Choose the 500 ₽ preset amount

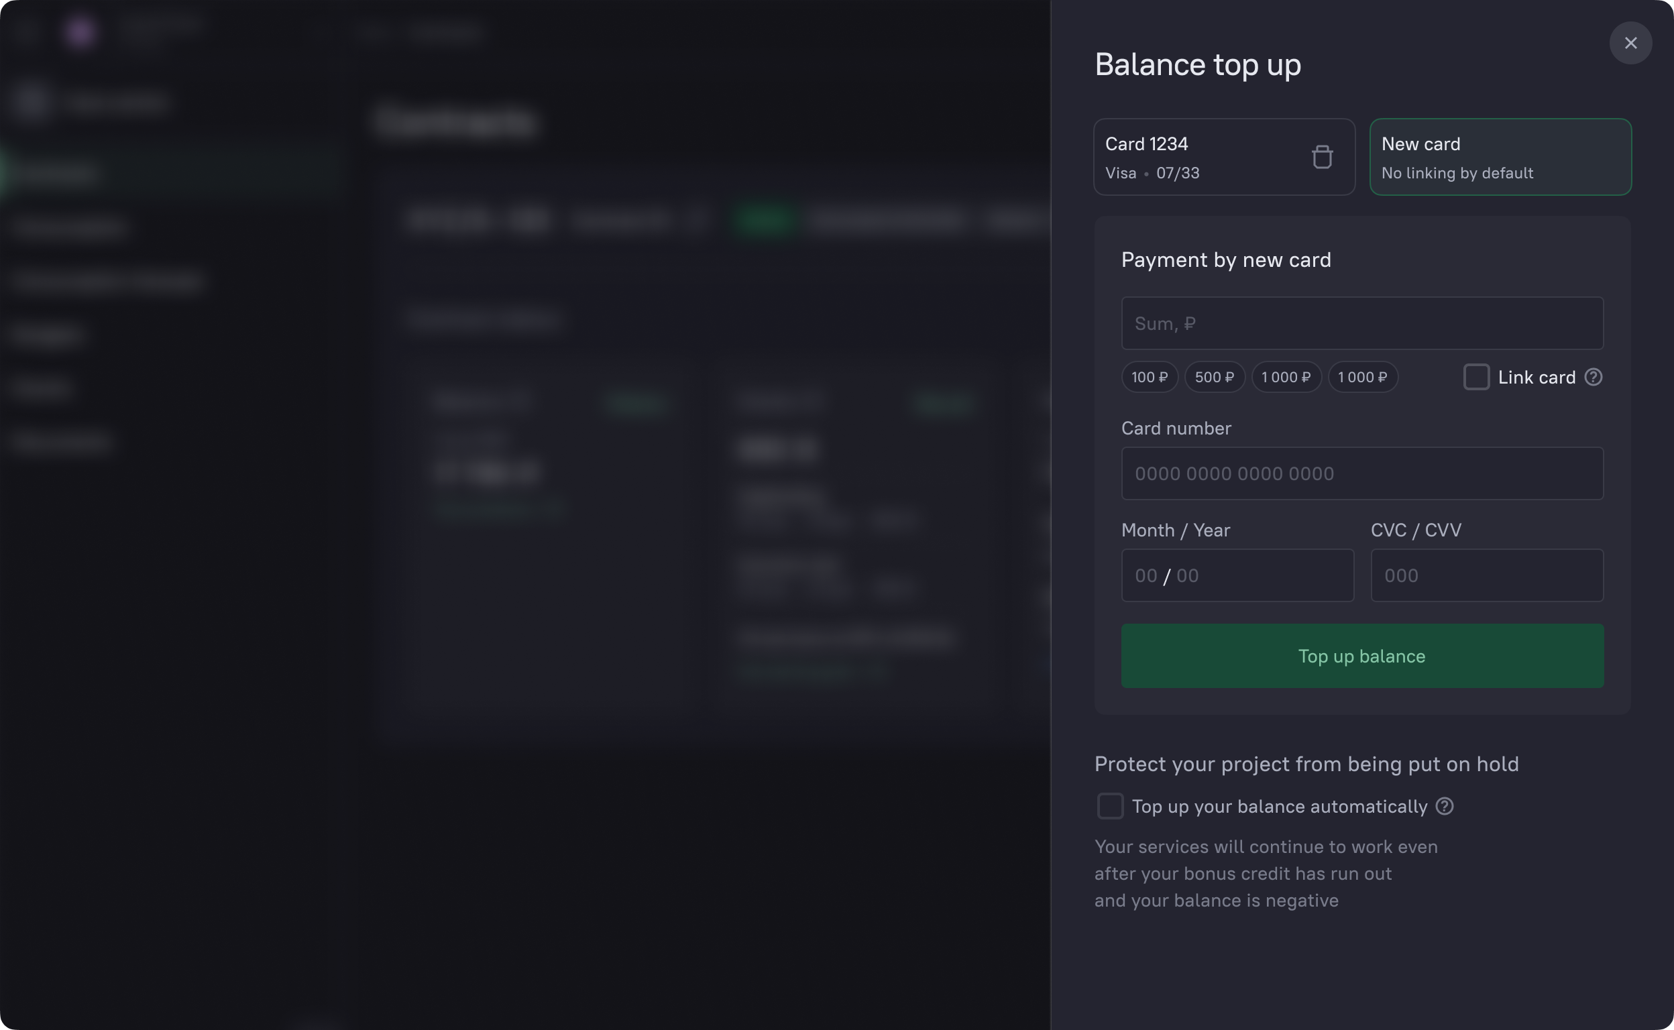click(x=1214, y=377)
